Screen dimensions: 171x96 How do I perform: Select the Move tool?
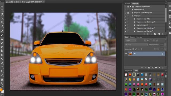point(2,6)
